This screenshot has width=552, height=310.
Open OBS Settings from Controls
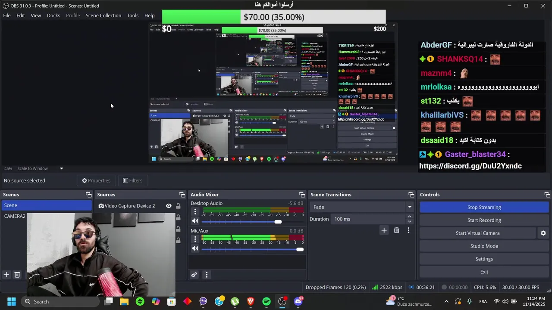484,259
